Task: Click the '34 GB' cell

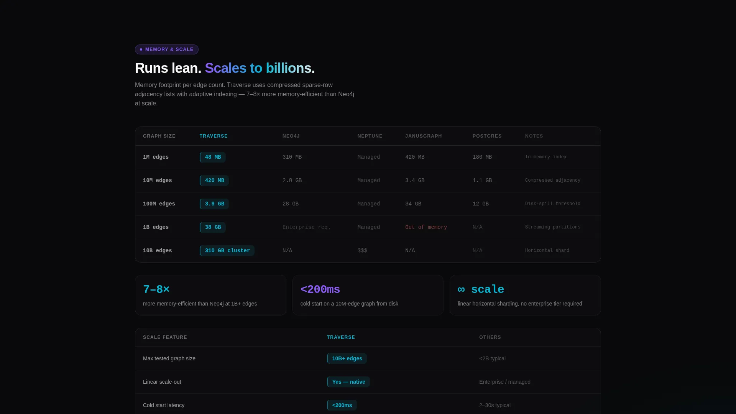Action: pos(413,204)
